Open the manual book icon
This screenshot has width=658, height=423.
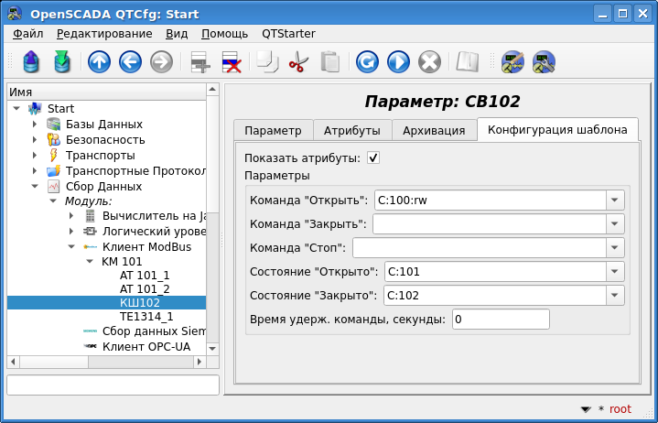click(x=468, y=62)
